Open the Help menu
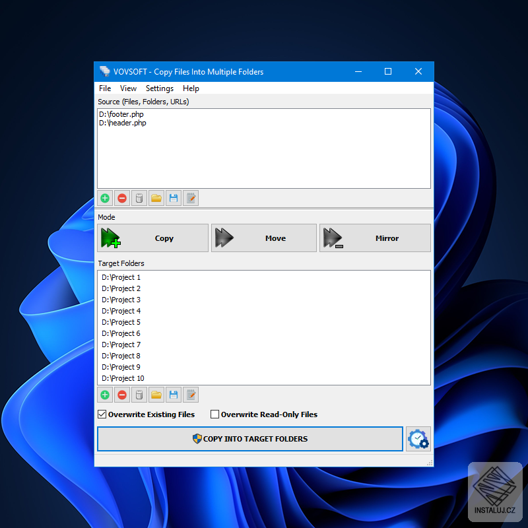The image size is (528, 528). (x=191, y=88)
